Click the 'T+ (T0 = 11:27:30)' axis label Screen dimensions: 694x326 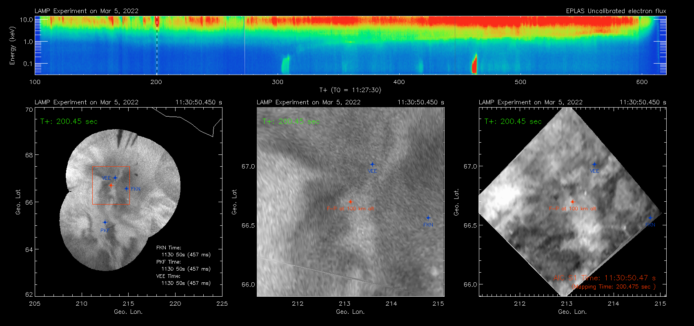[x=350, y=90]
